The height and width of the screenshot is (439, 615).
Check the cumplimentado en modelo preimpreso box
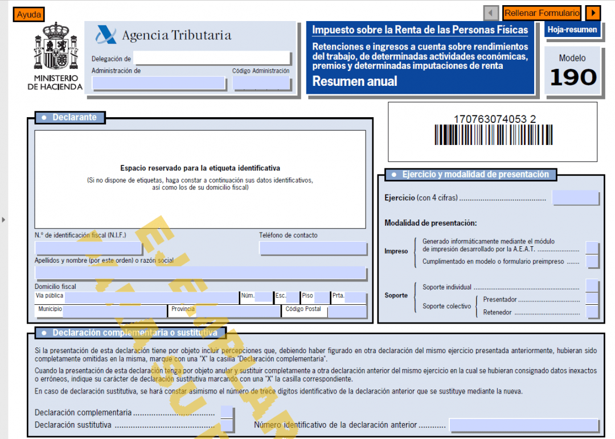[592, 262]
